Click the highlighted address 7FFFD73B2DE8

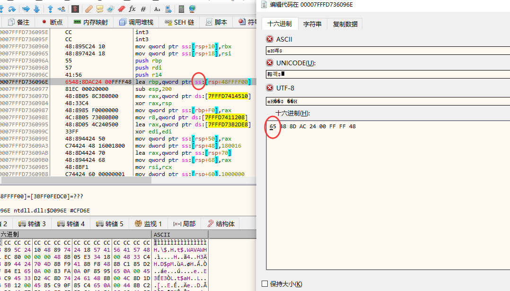[x=228, y=124]
